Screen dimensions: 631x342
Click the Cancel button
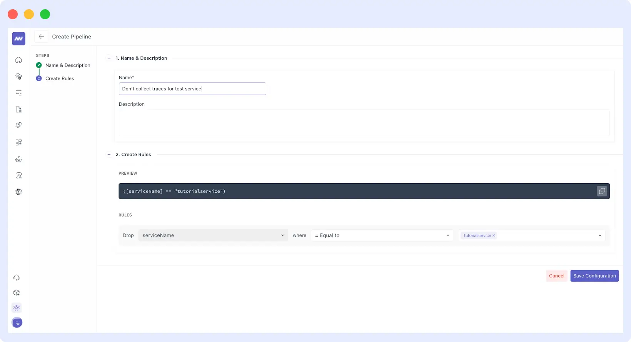[x=556, y=276]
